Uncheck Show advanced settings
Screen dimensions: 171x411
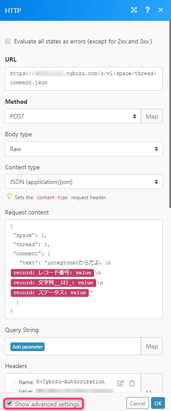pyautogui.click(x=10, y=403)
